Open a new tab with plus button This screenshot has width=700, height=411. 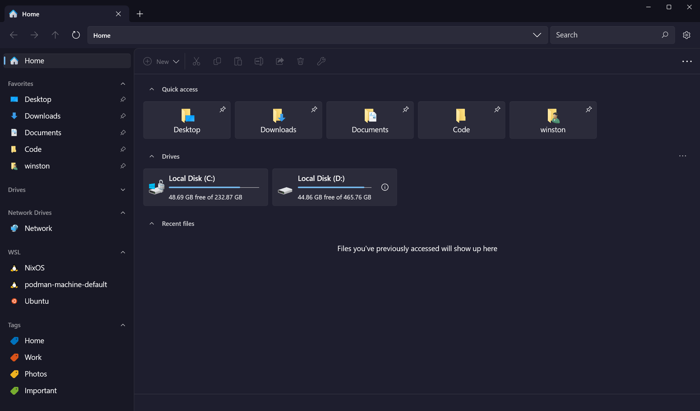click(x=140, y=14)
